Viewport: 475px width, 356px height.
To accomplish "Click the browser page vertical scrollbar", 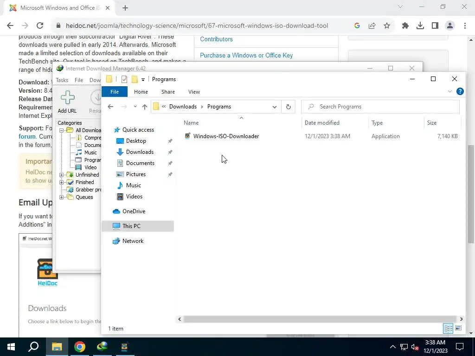I will coord(471,194).
